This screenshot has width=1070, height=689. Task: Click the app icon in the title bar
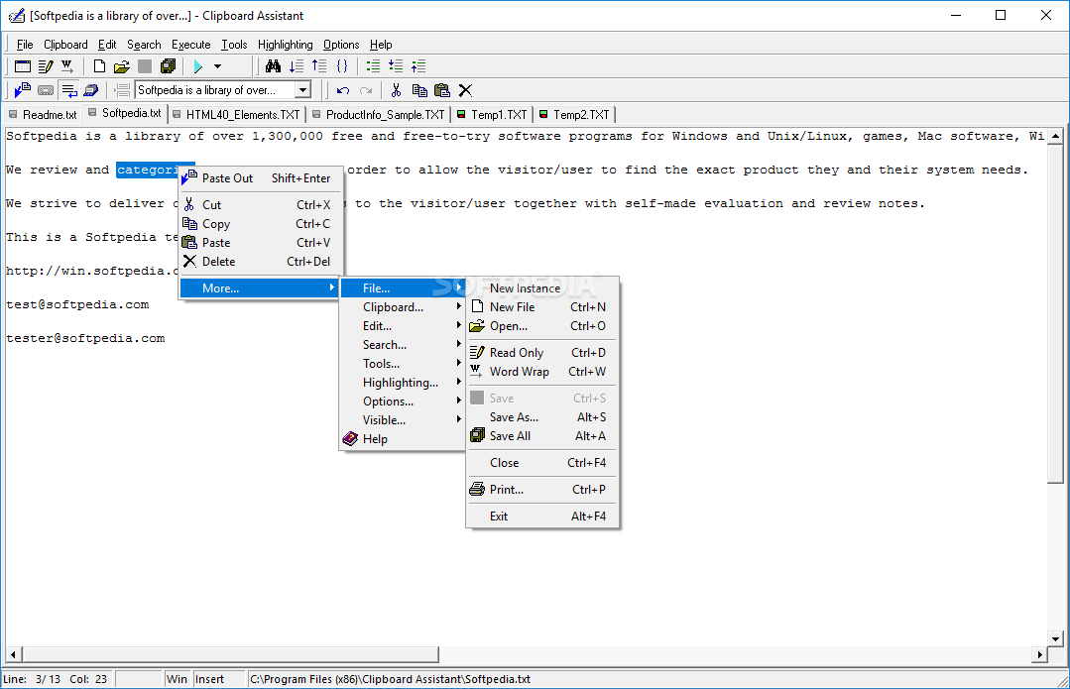point(17,15)
